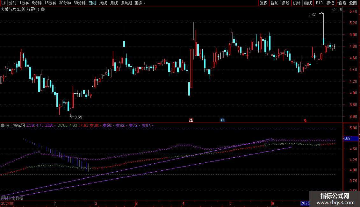Click the DC65: 4.63 legend value

point(67,125)
